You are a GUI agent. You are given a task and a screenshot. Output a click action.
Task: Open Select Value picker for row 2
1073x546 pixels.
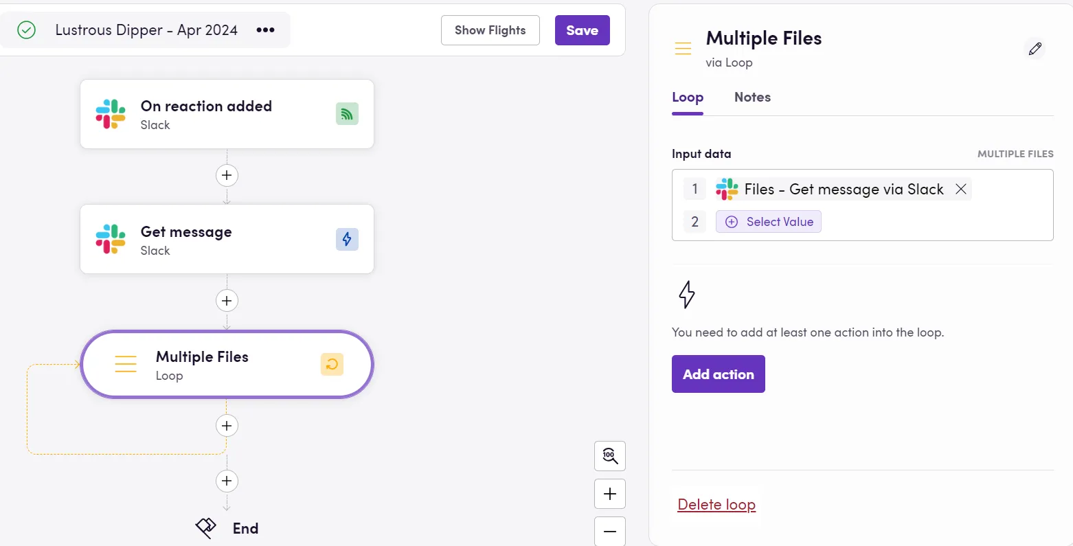769,222
